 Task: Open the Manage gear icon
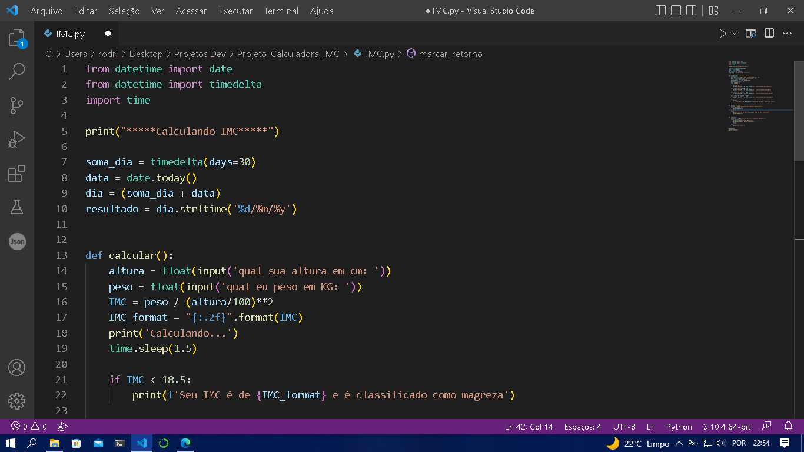(17, 401)
